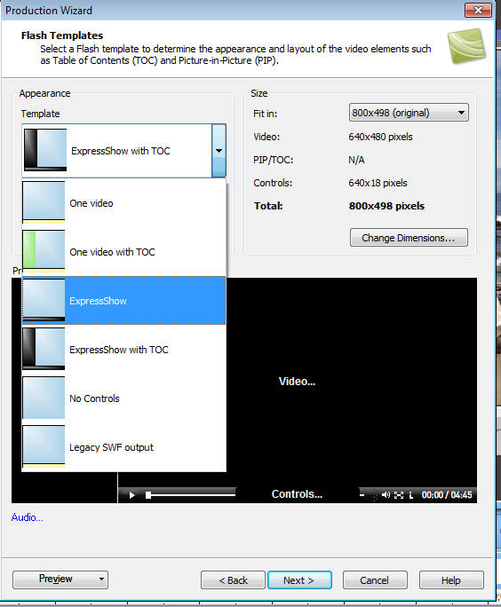The width and height of the screenshot is (501, 607).
Task: Click the green Camtasia logo icon
Action: [x=466, y=46]
